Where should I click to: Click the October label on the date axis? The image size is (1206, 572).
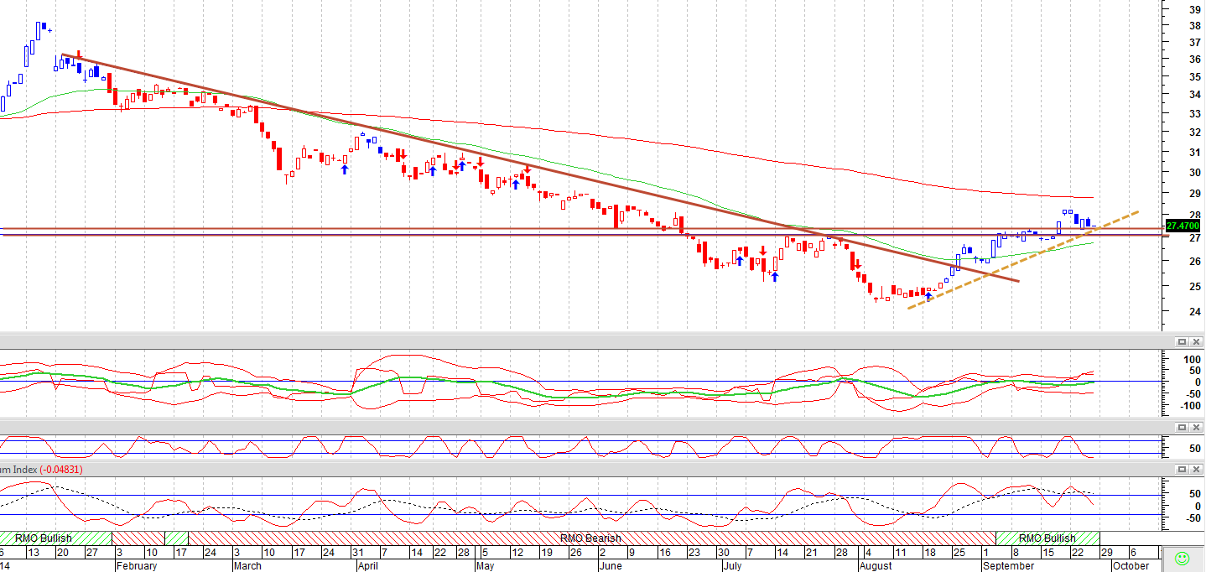tap(1130, 565)
